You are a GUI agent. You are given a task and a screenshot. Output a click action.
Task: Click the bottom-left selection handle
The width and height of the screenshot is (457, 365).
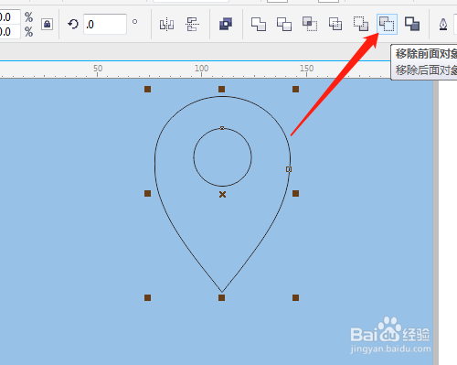click(147, 297)
